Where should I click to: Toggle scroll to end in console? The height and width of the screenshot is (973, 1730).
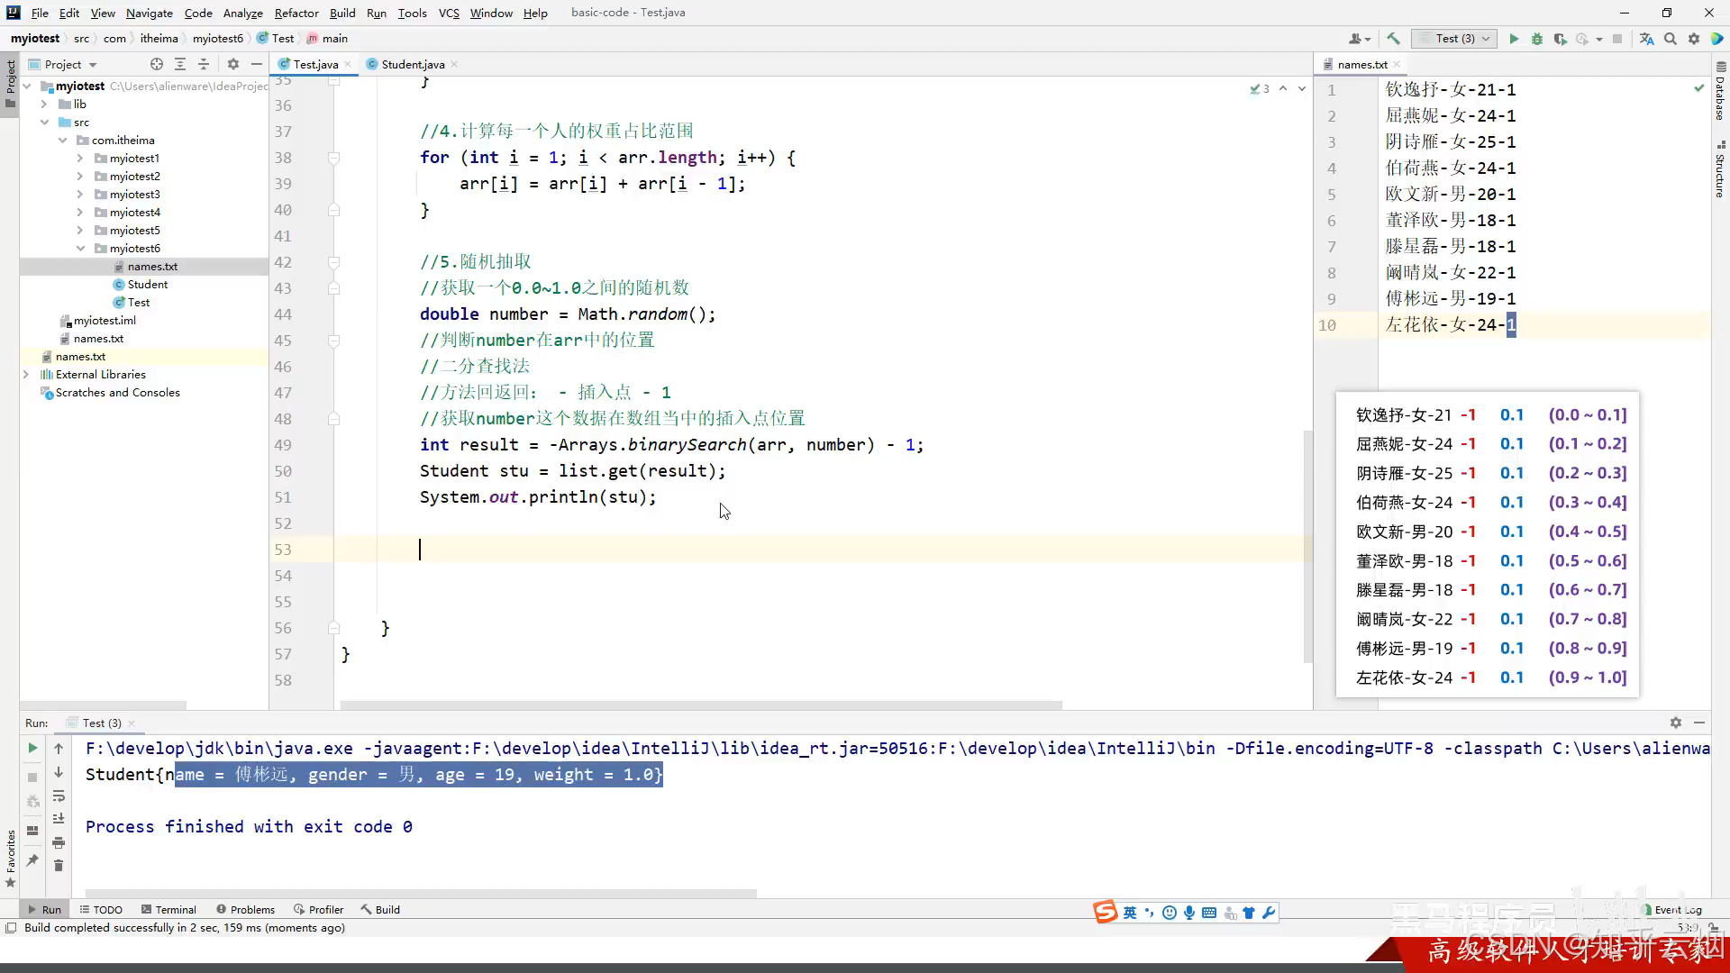point(59,819)
